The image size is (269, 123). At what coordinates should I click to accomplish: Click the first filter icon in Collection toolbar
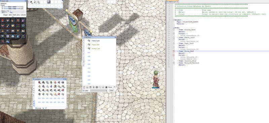[84, 87]
